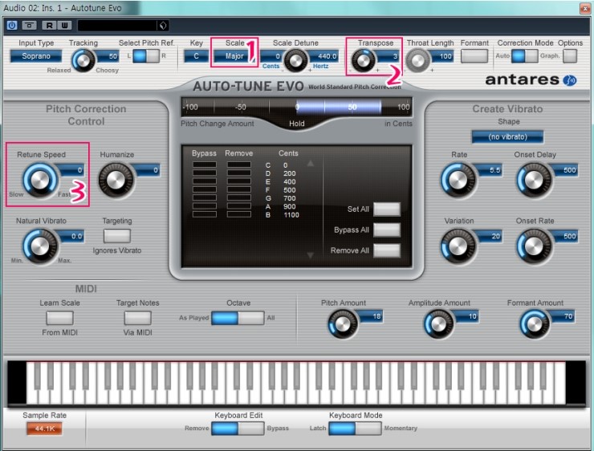Click the Humanize knob
The image size is (594, 451).
pos(116,181)
